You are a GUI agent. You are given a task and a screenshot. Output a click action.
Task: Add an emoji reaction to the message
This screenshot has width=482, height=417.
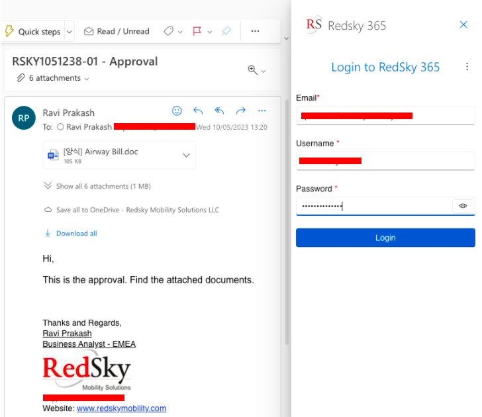point(177,111)
